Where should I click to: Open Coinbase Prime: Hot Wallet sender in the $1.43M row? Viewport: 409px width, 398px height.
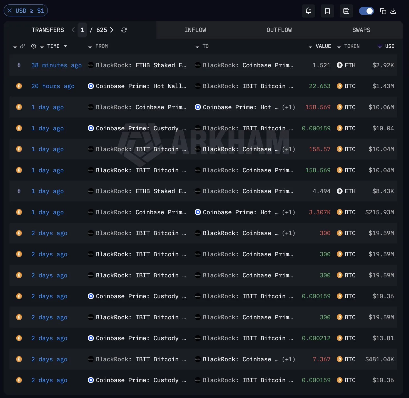[x=141, y=86]
